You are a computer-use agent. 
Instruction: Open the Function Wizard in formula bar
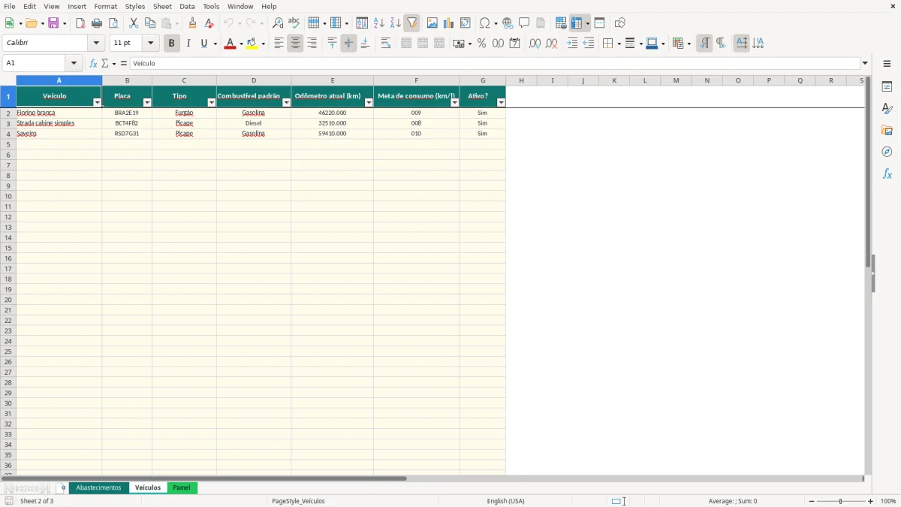click(x=93, y=64)
